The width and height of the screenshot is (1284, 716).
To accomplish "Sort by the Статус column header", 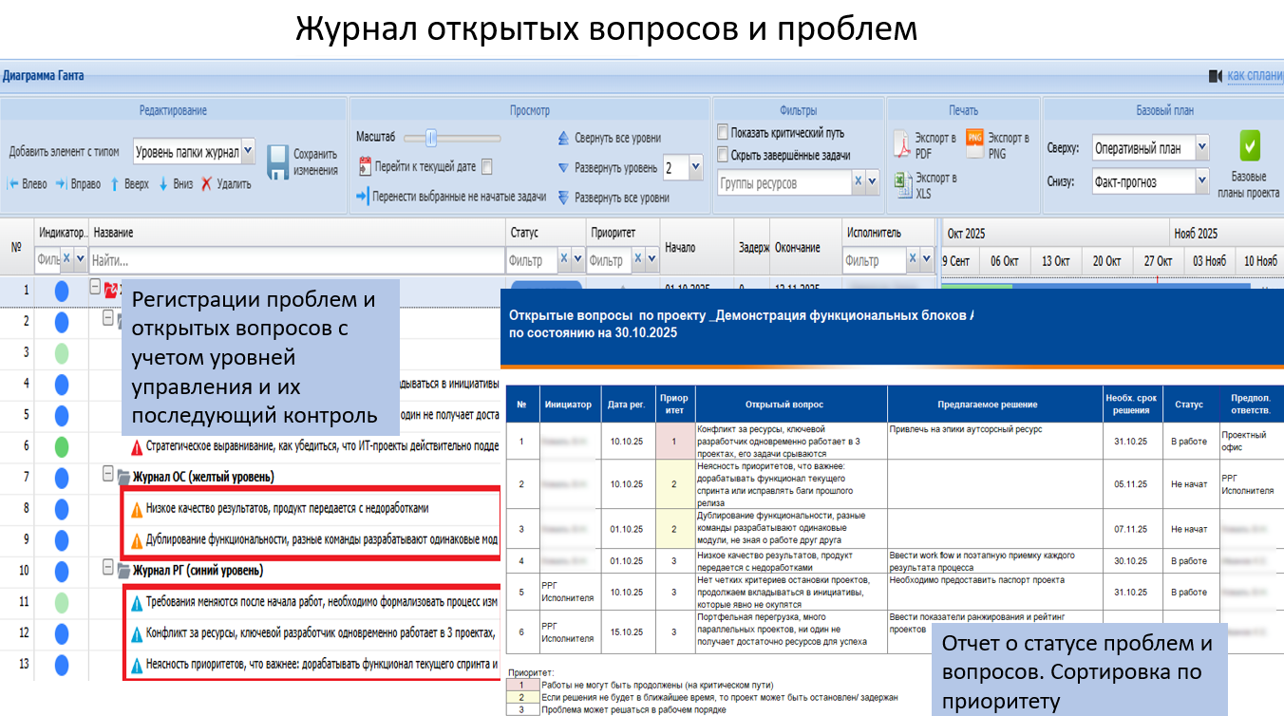I will (524, 233).
